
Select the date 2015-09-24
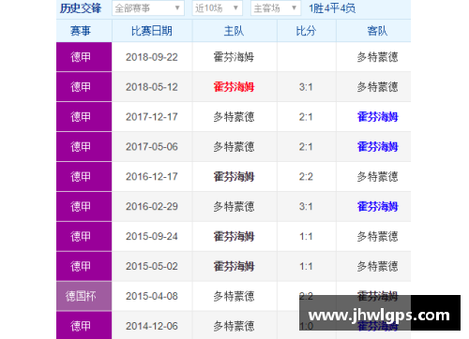152,236
